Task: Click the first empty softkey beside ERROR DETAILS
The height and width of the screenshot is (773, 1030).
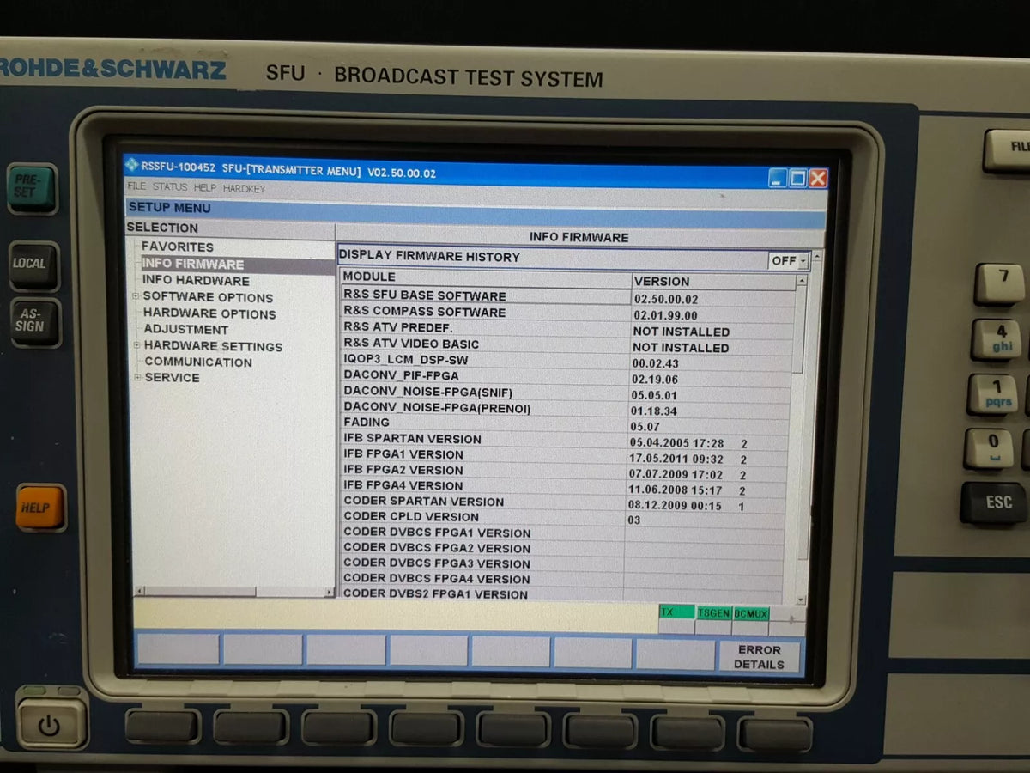Action: pyautogui.click(x=675, y=654)
